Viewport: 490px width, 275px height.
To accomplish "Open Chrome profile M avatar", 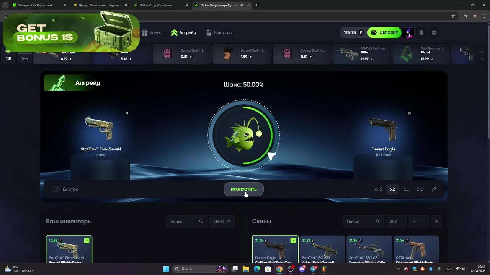I will 475,16.
